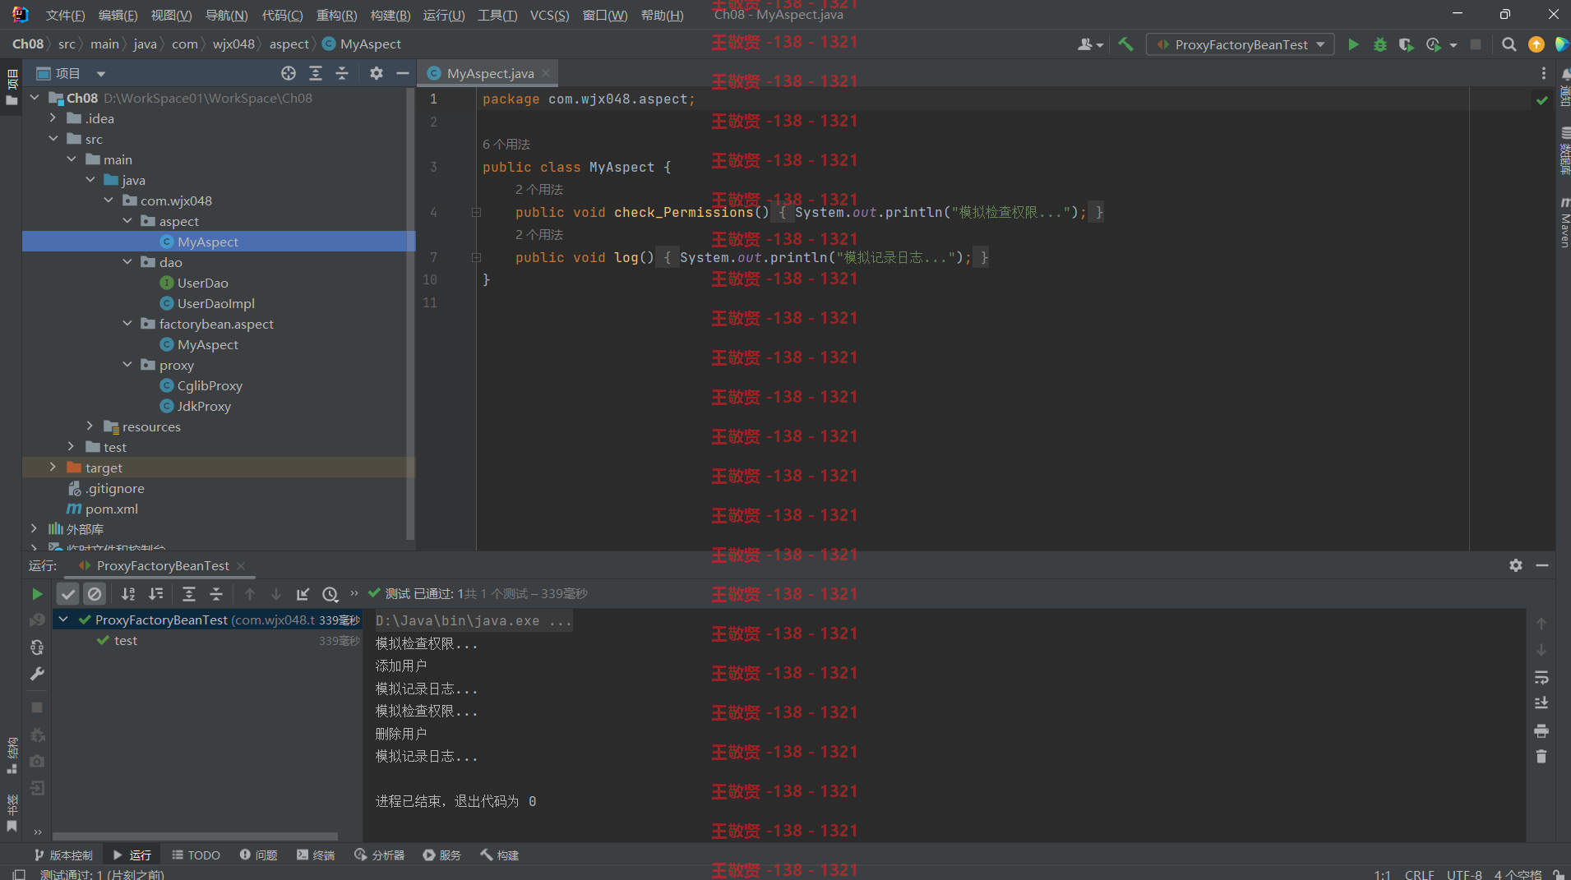Viewport: 1571px width, 880px height.
Task: Run with coverage shield icon
Action: (1407, 44)
